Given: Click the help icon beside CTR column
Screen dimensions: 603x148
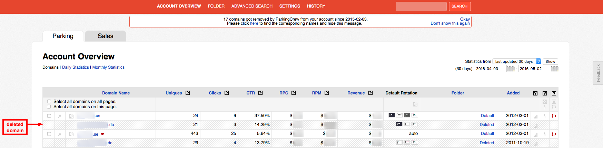Looking at the screenshot, I should click(x=260, y=93).
